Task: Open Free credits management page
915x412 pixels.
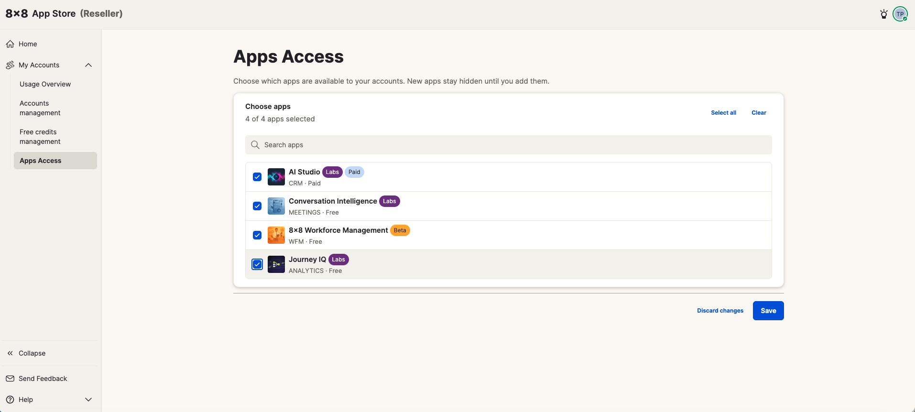Action: tap(40, 137)
